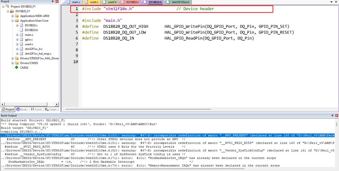This screenshot has height=171, width=339.
Task: Click the editor horizontal scrollbar
Action: (138, 109)
